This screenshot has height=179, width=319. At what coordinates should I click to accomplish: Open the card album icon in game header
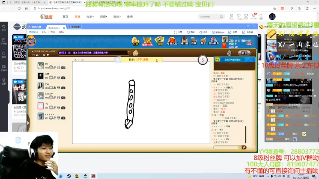159,41
